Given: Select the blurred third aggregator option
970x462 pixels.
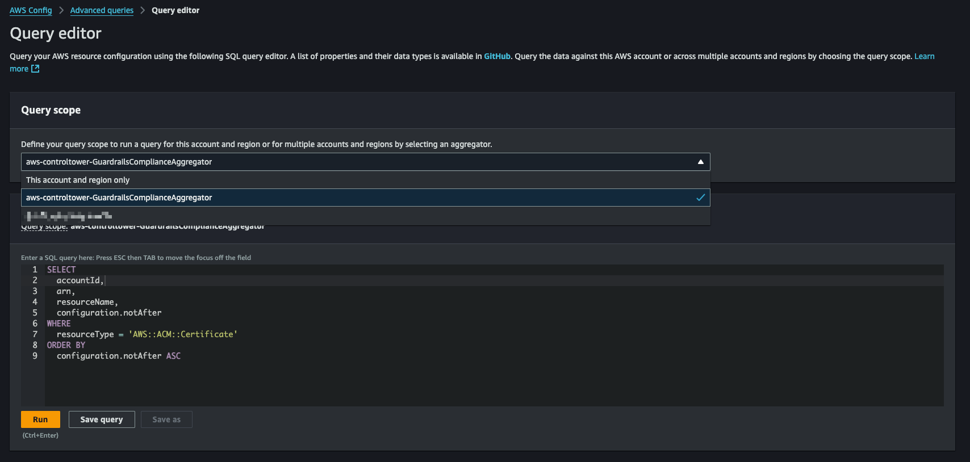Looking at the screenshot, I should pos(366,216).
